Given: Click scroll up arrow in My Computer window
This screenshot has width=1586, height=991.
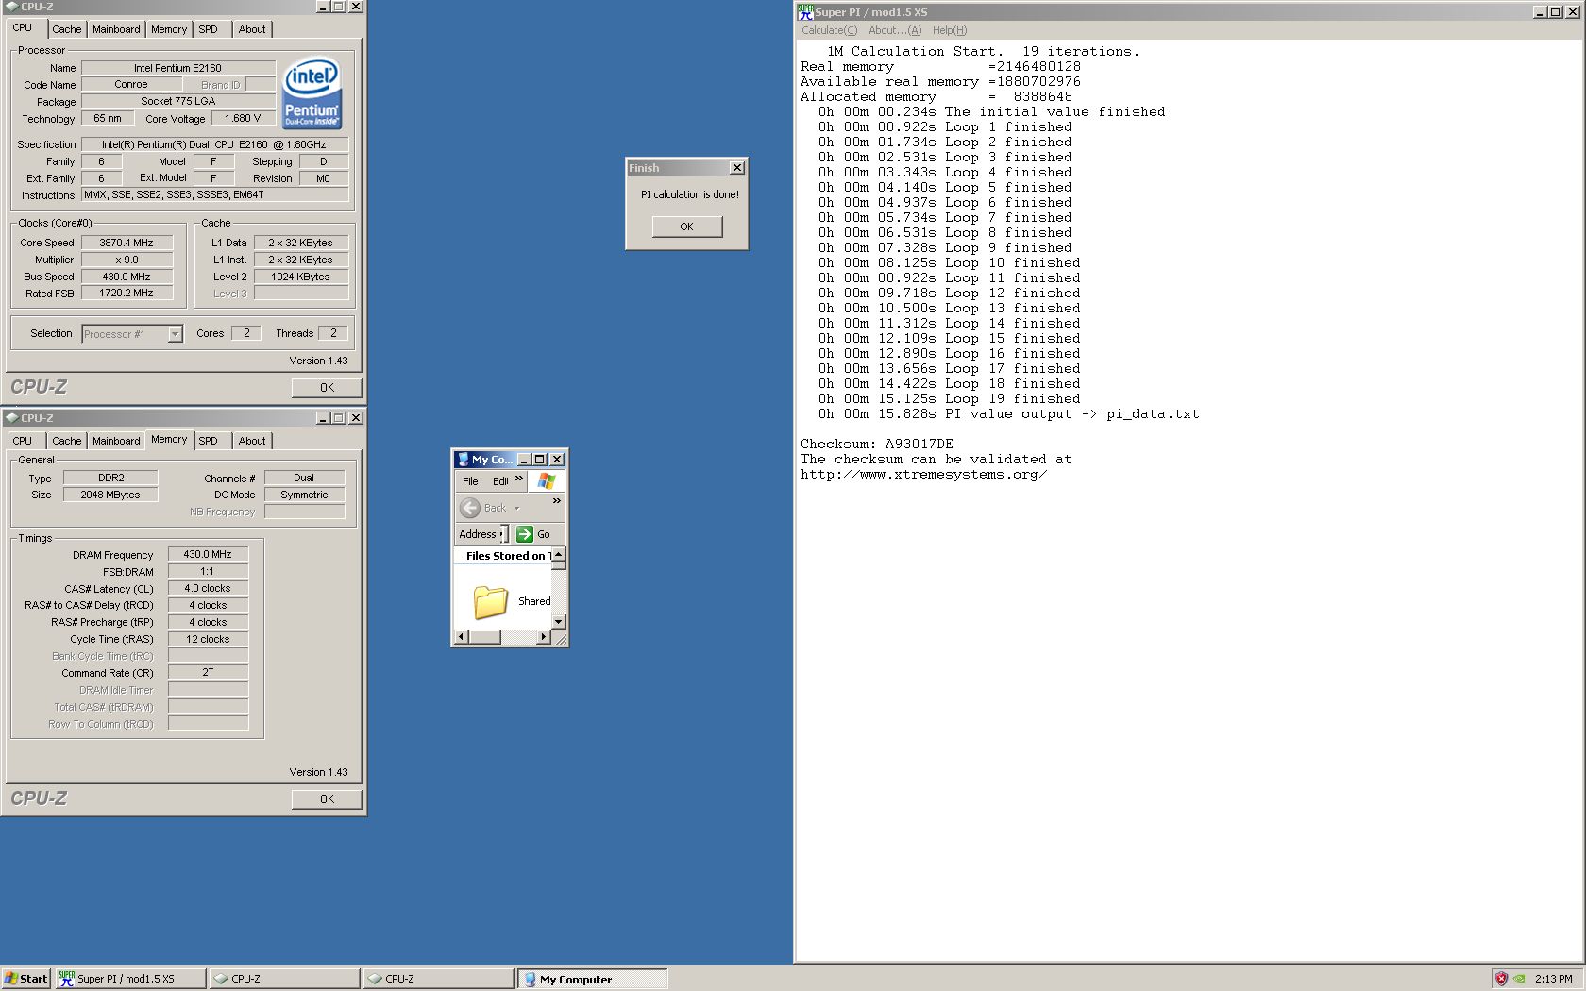Looking at the screenshot, I should (559, 555).
